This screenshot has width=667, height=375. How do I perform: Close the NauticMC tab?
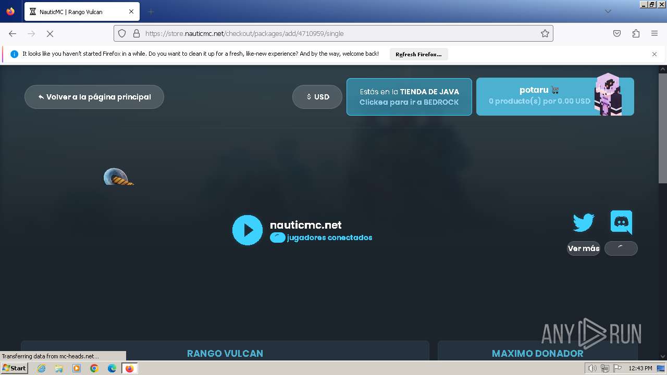click(131, 11)
